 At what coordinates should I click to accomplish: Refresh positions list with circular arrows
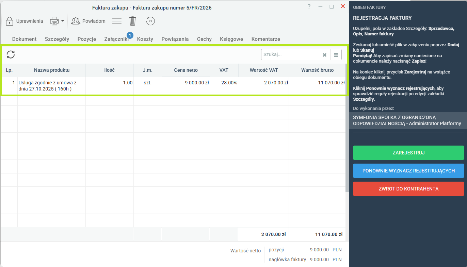coord(11,54)
